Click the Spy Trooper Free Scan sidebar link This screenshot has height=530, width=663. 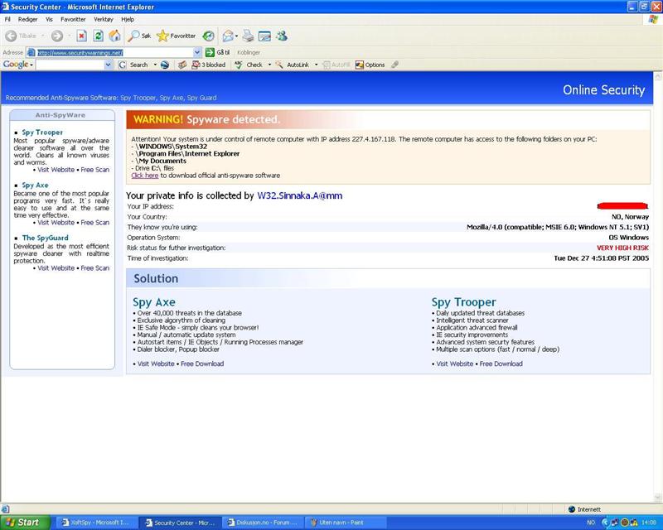coord(94,170)
